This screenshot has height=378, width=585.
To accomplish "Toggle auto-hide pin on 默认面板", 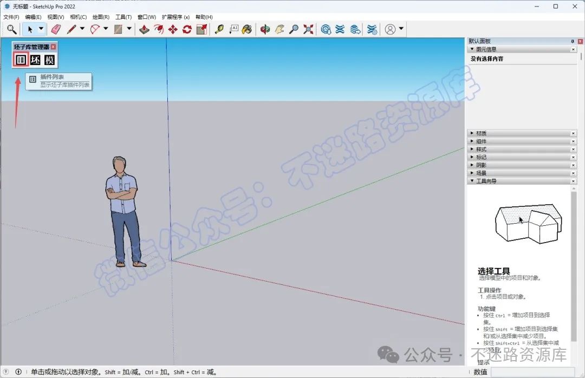I will coord(573,41).
